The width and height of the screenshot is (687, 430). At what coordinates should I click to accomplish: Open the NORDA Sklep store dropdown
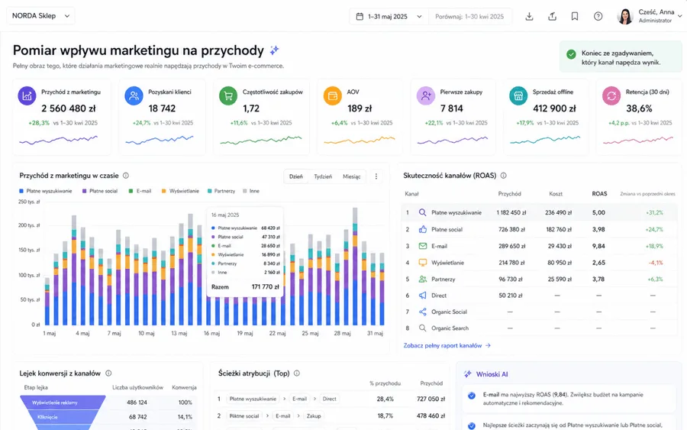coord(40,16)
